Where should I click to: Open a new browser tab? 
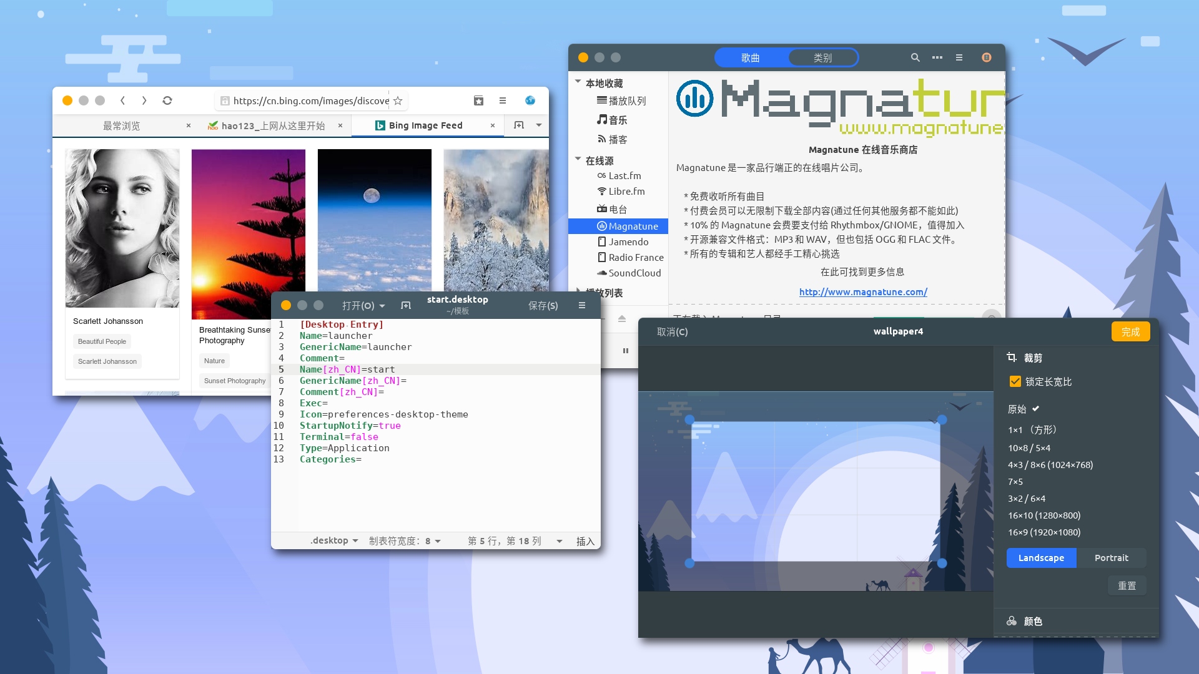519,125
